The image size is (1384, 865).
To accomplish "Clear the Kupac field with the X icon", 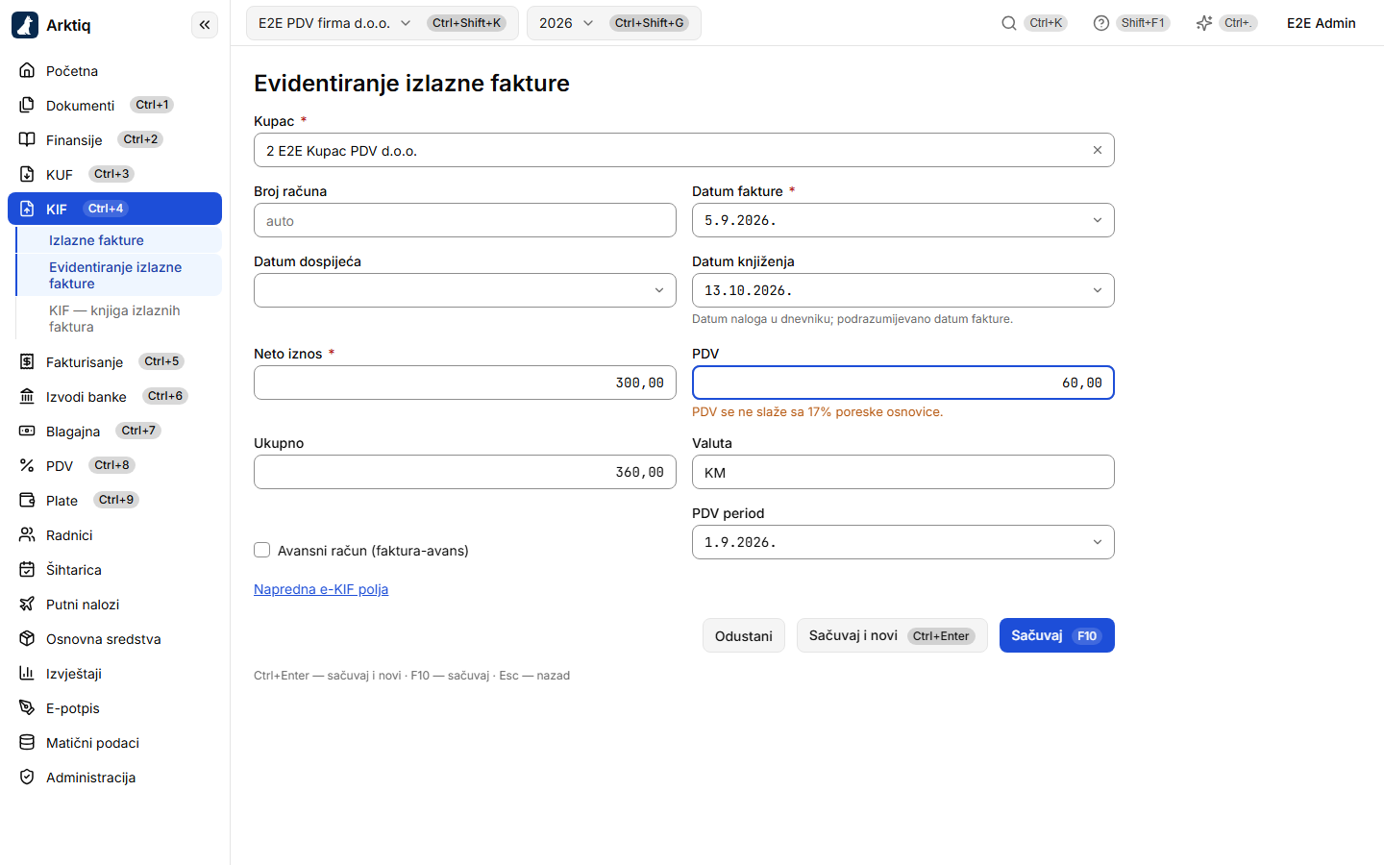I will tap(1098, 150).
